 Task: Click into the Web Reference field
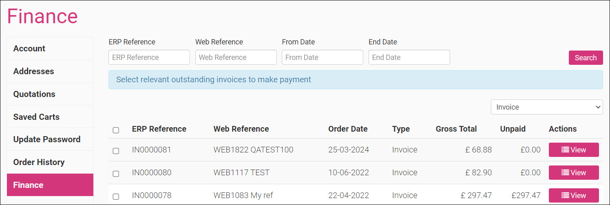tap(236, 57)
